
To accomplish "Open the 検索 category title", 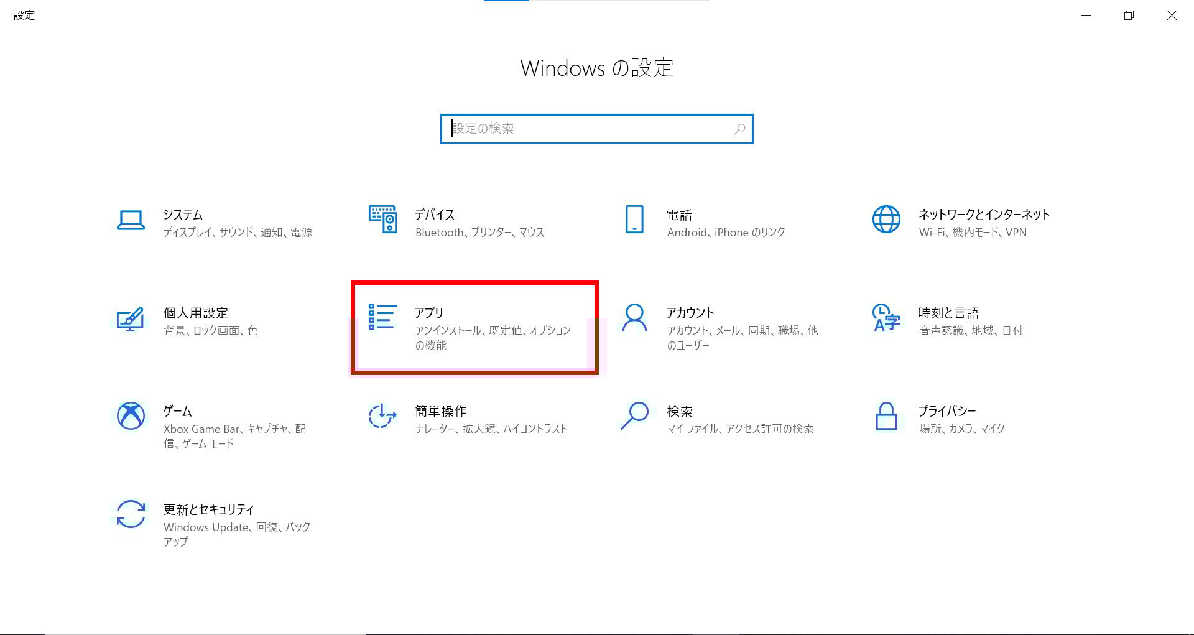I will [x=679, y=411].
